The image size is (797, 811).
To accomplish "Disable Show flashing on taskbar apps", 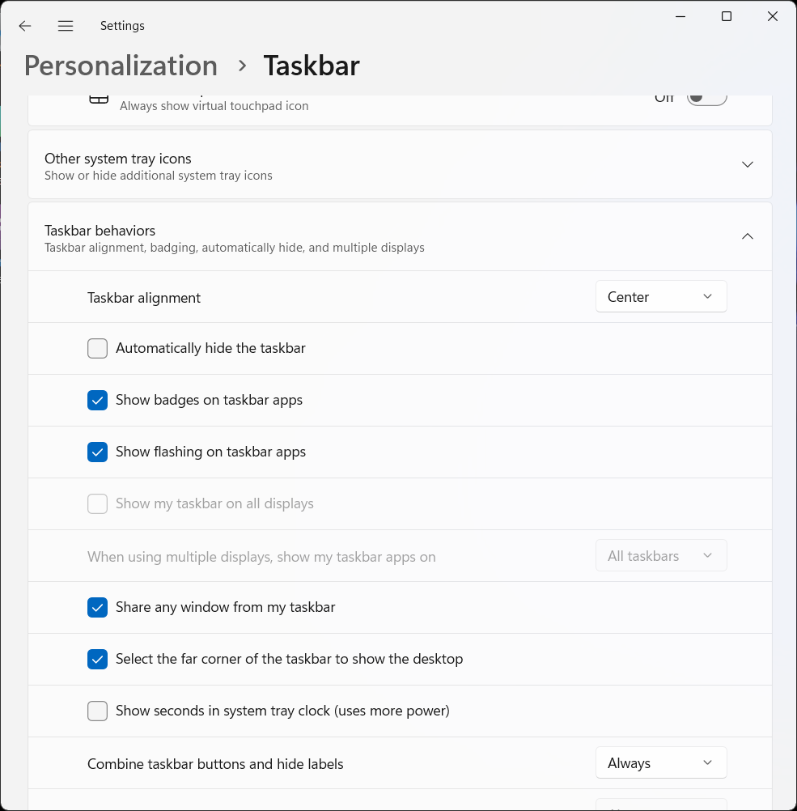I will coord(98,452).
